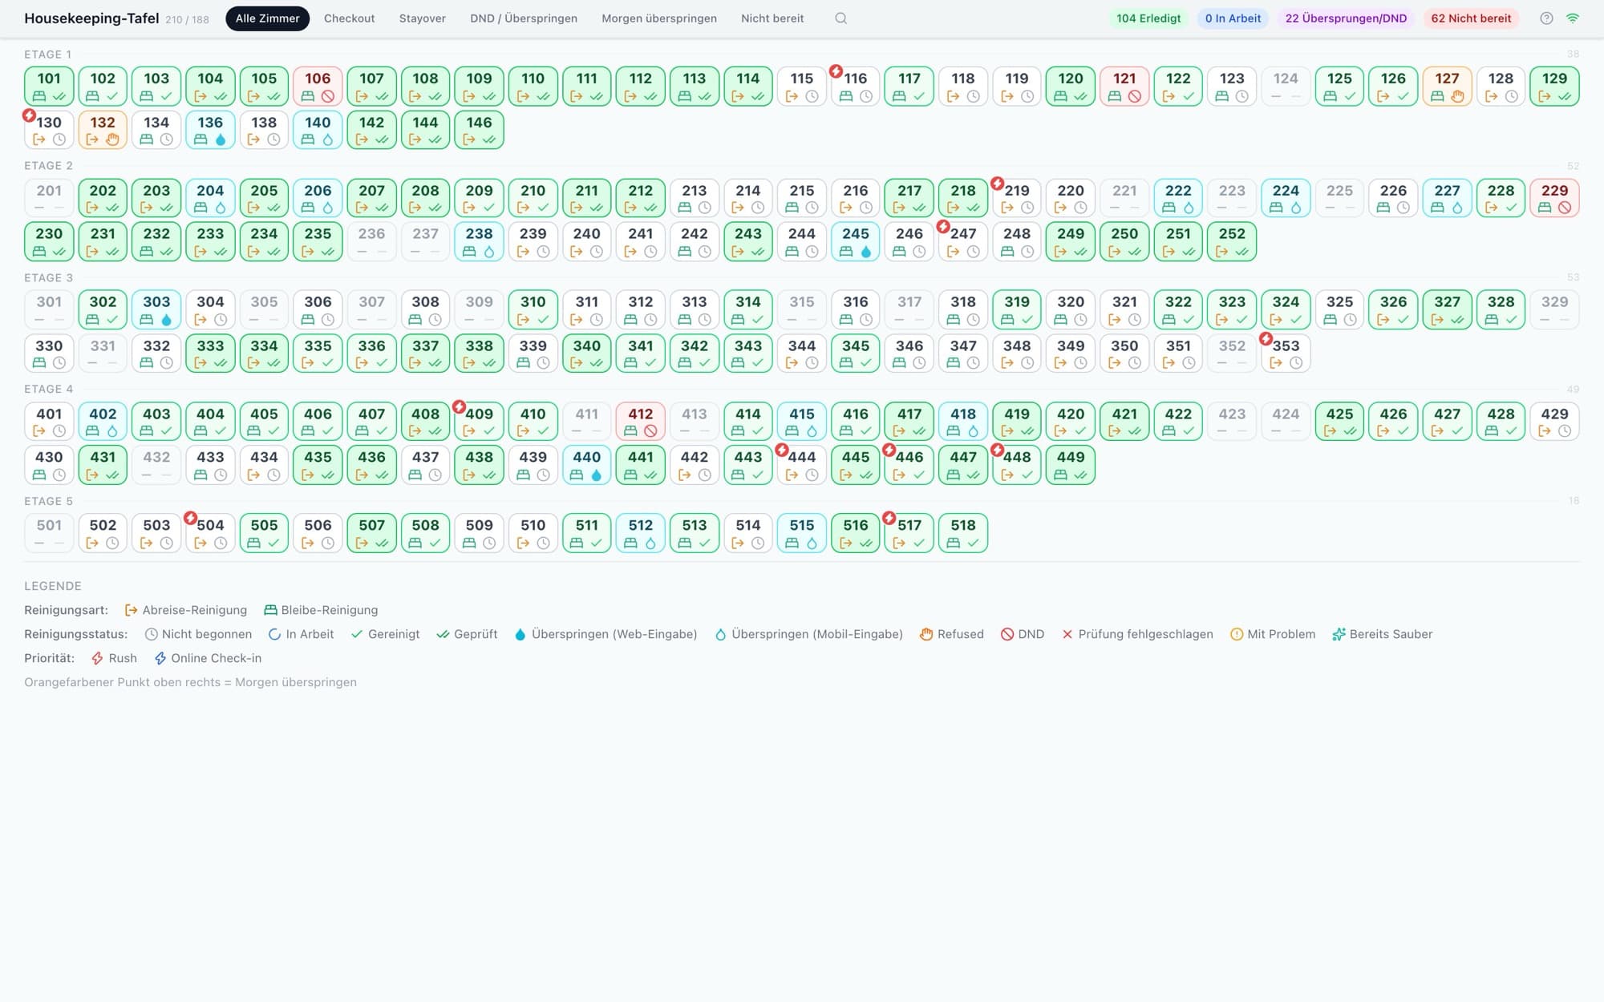Screen dimensions: 1604x1002
Task: Click the 104 Erledigt status badge
Action: point(1148,18)
